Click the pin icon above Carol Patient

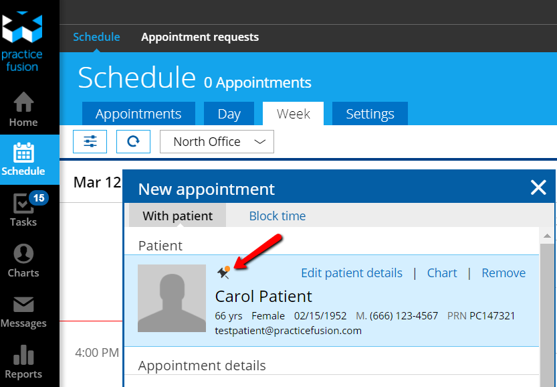point(223,272)
